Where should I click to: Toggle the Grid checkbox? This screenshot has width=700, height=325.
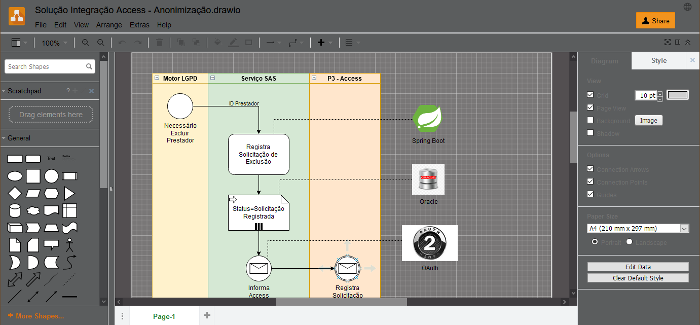pos(590,95)
